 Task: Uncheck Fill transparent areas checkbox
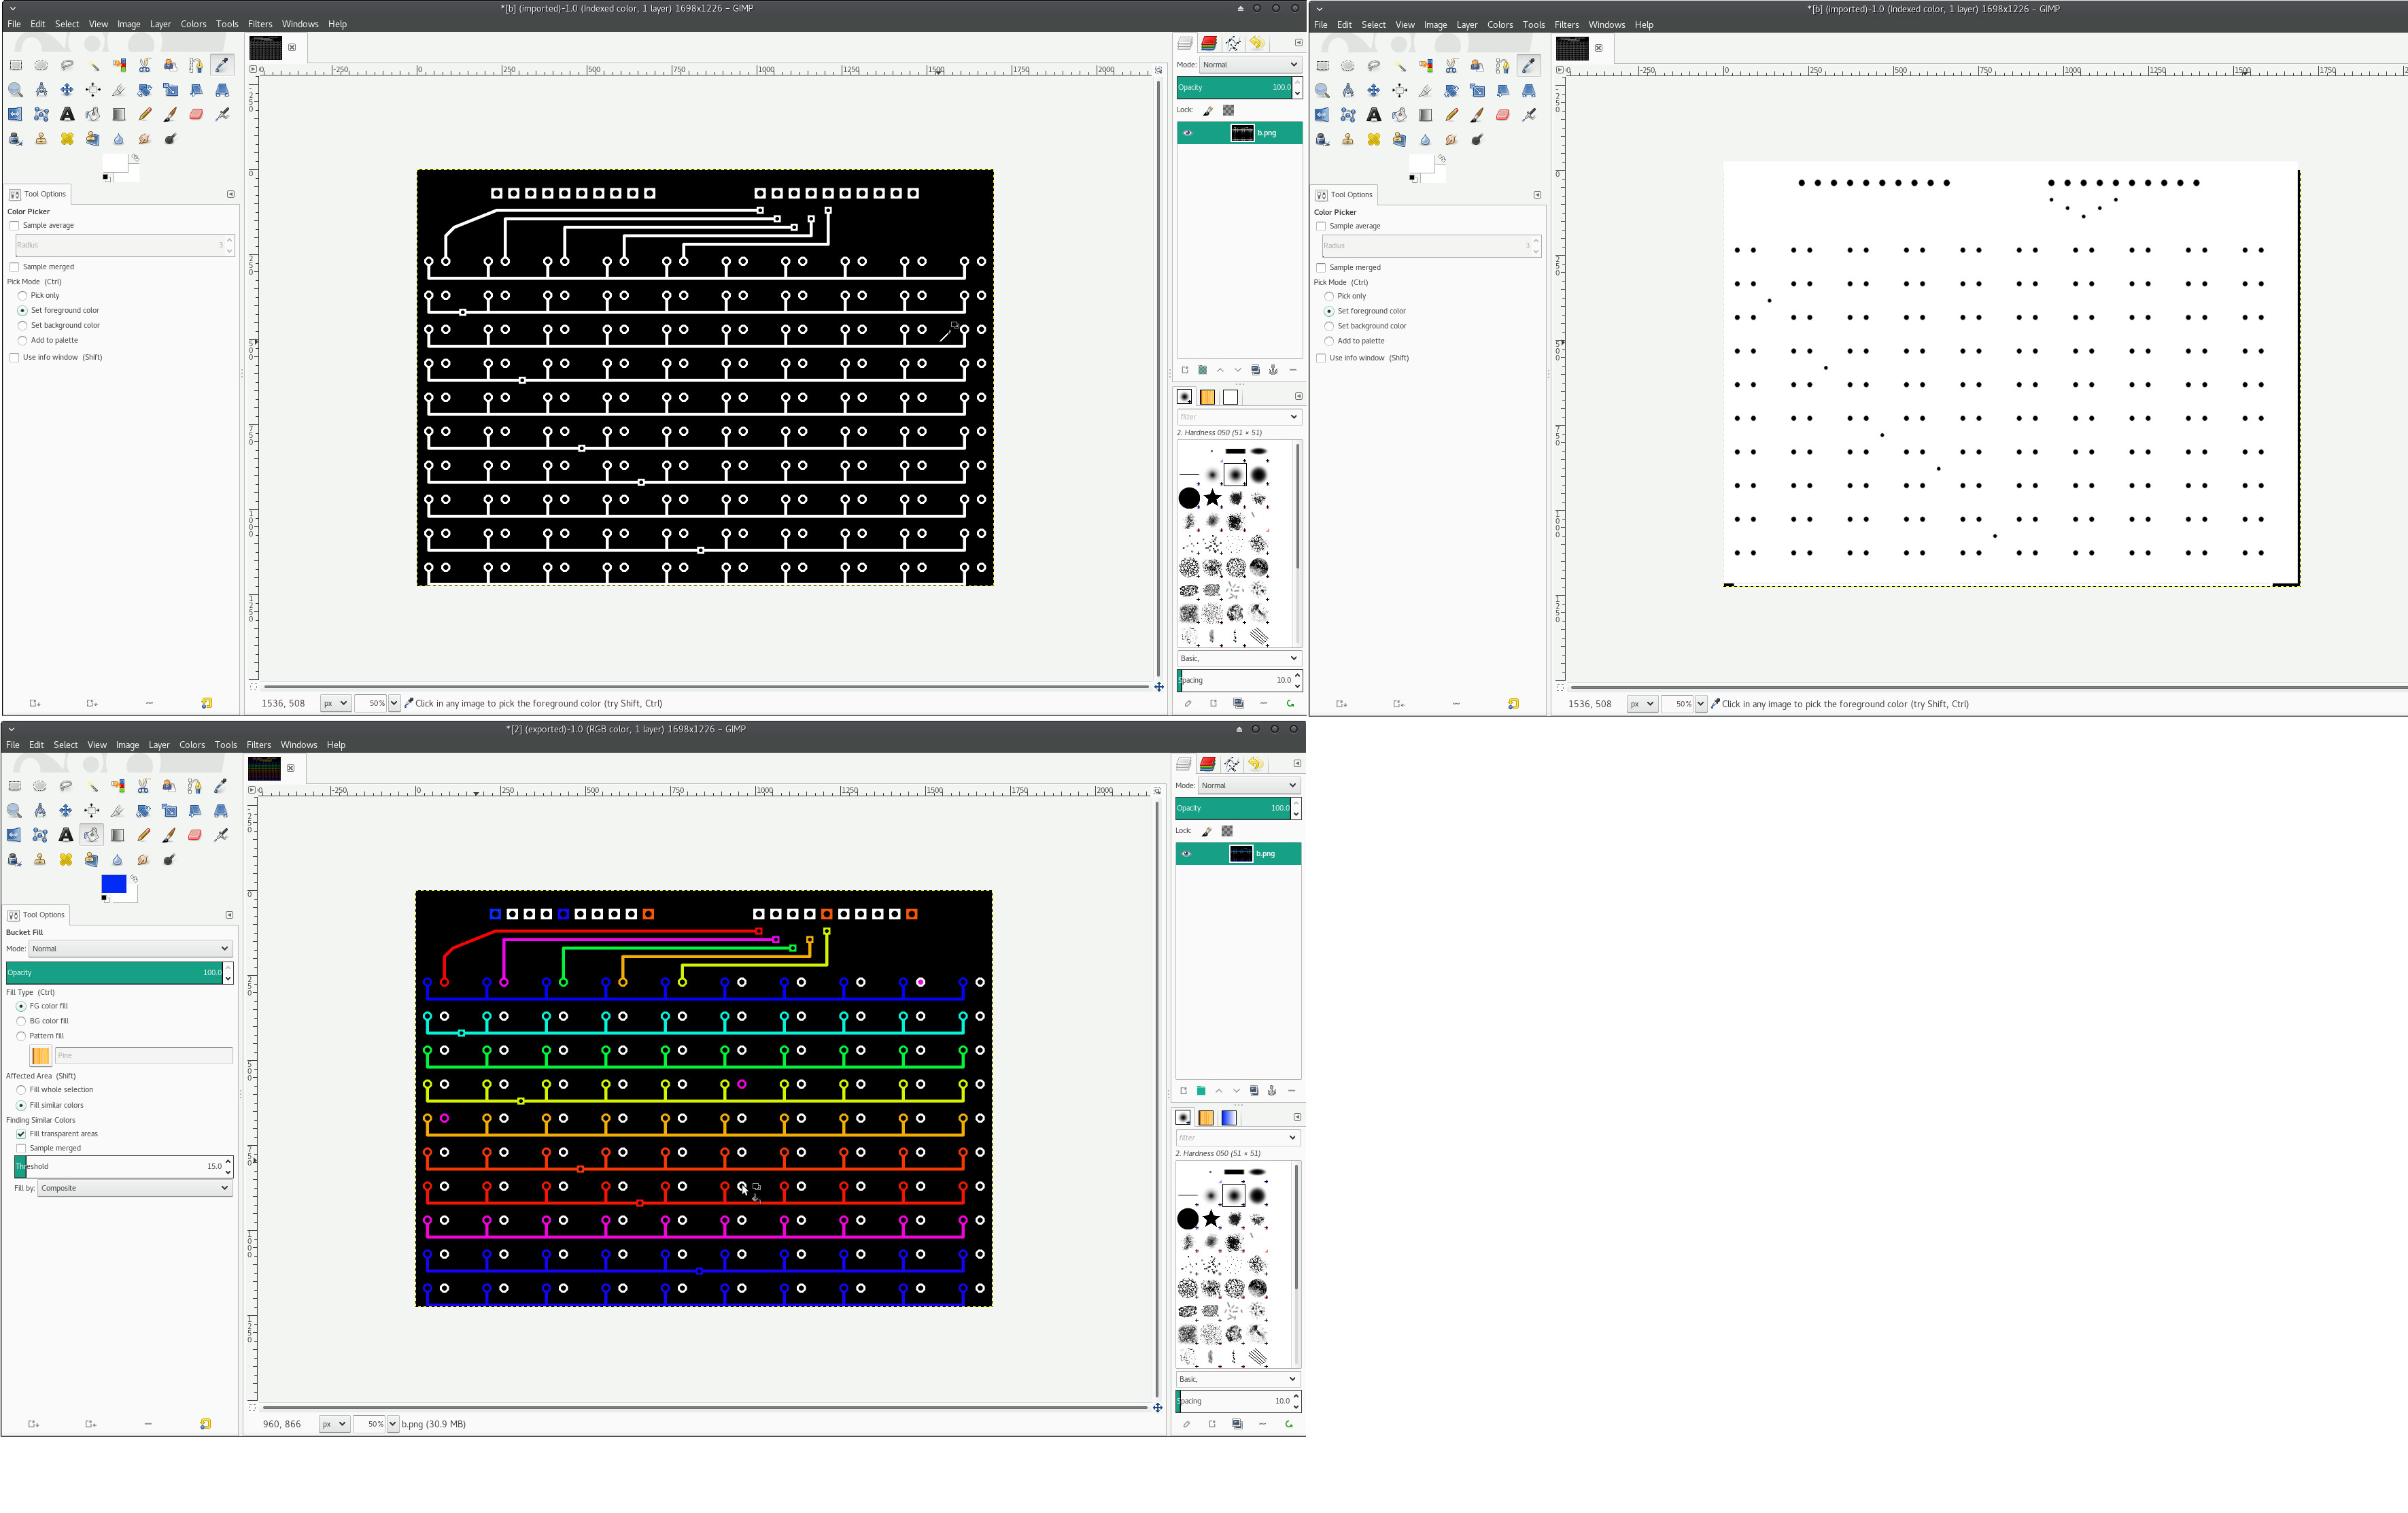(x=21, y=1134)
